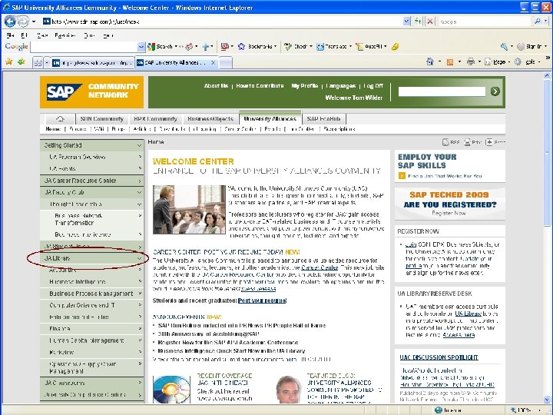This screenshot has height=415, width=553.
Task: Click the red Stop loading icon
Action: (x=430, y=22)
